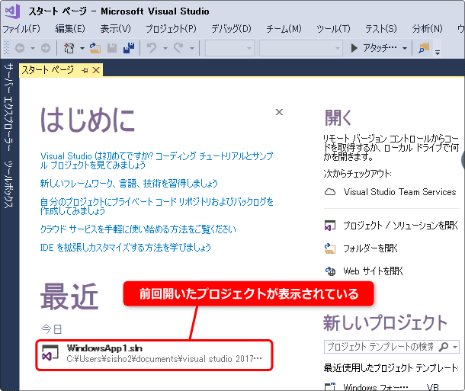The image size is (465, 391).
Task: Open link IDE を拡張しカスタマイズする方法
Action: click(x=126, y=248)
